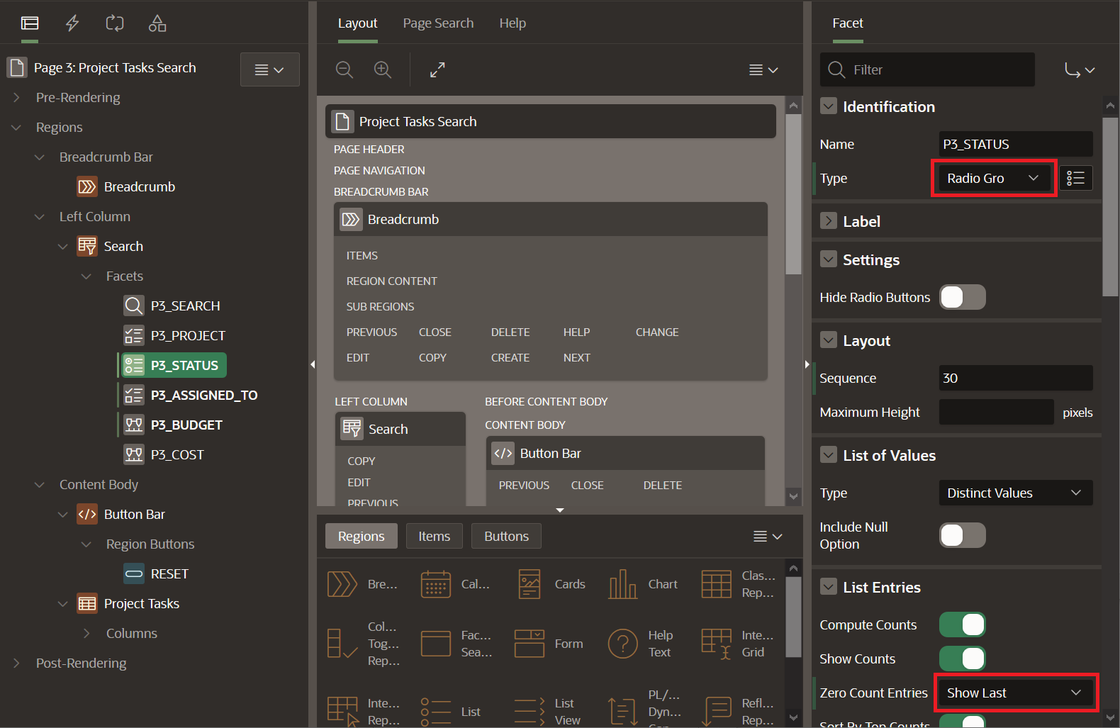This screenshot has height=728, width=1120.
Task: Pick the Classic Report region in gallery
Action: [739, 584]
